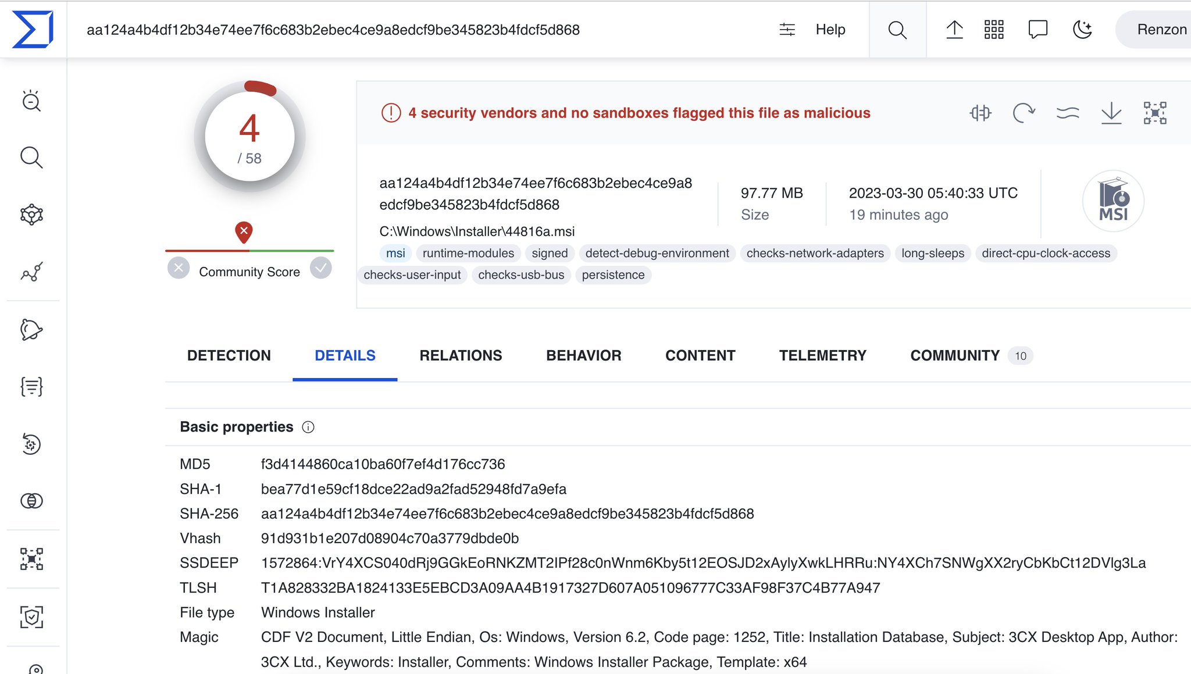Click the TLSH value starting T1A828332BA
1191x674 pixels.
pos(570,588)
